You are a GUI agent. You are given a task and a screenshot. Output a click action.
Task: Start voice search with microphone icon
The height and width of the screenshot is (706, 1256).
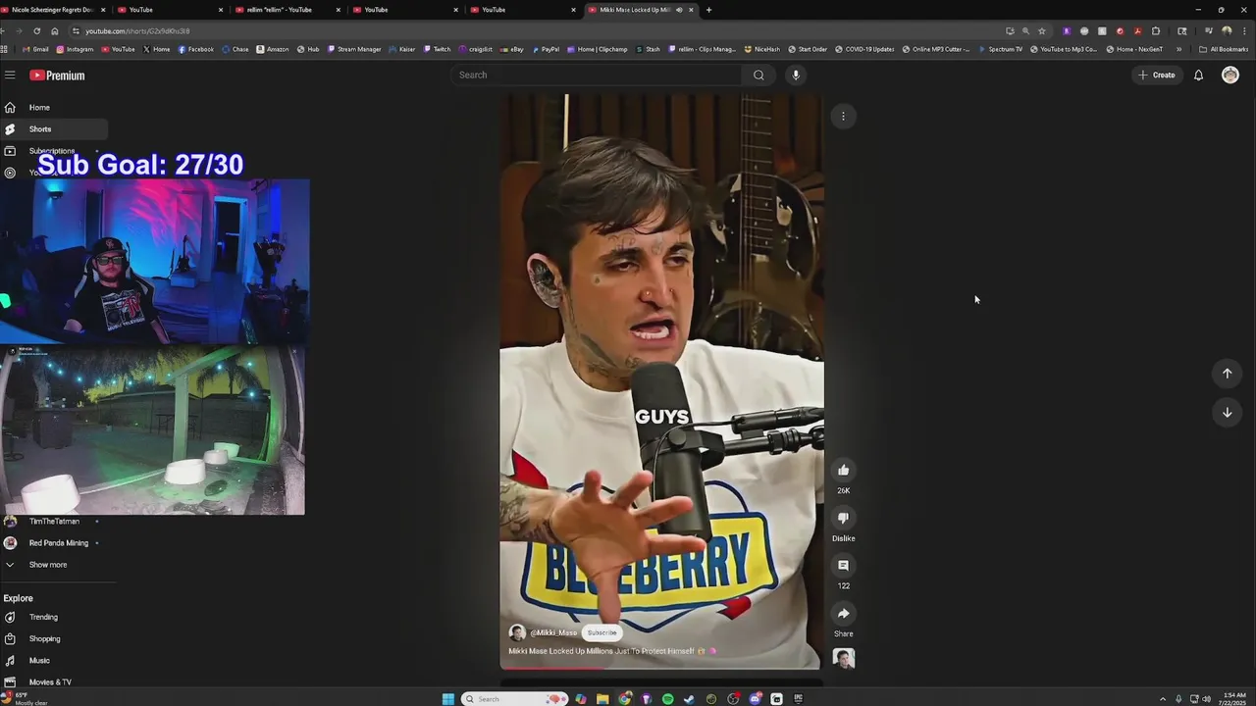(796, 75)
